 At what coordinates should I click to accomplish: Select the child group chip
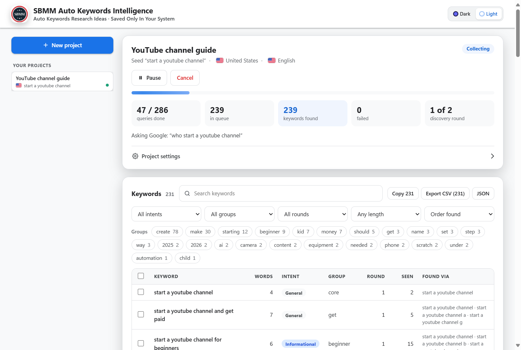point(188,258)
